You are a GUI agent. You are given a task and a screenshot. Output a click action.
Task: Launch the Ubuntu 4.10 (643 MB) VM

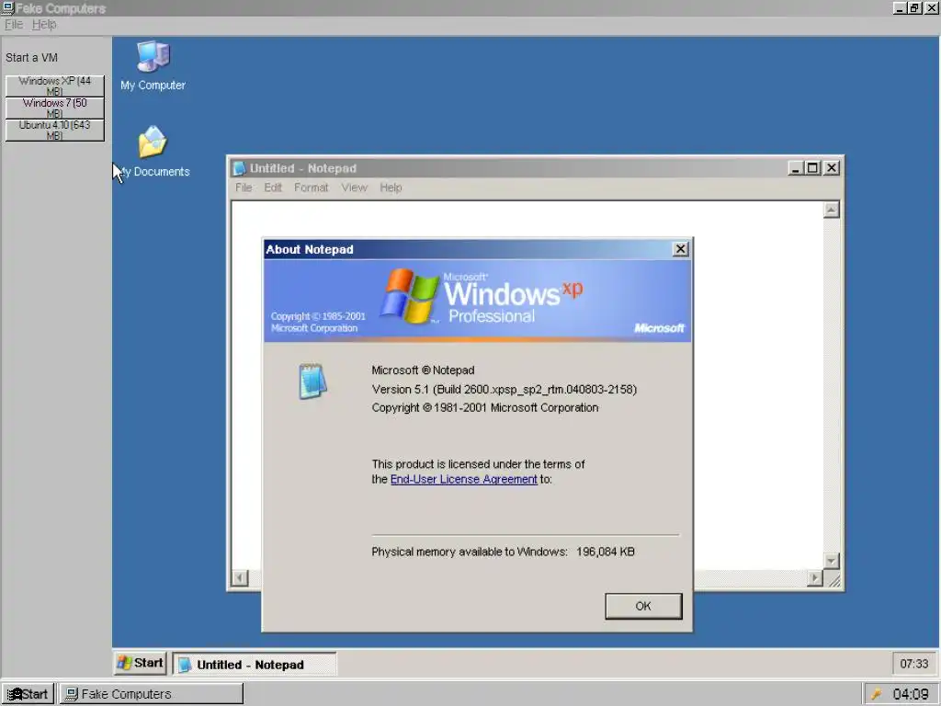tap(54, 131)
